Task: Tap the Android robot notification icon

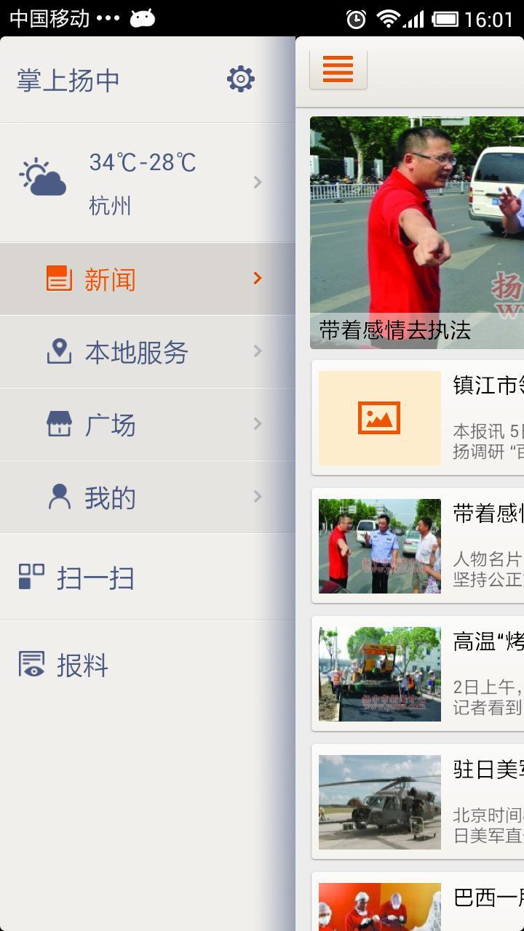Action: pos(143,19)
